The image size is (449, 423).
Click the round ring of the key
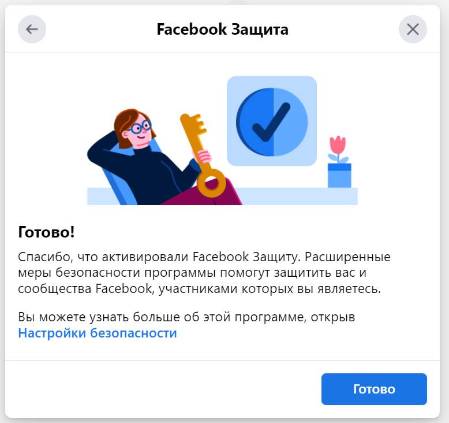click(x=212, y=183)
